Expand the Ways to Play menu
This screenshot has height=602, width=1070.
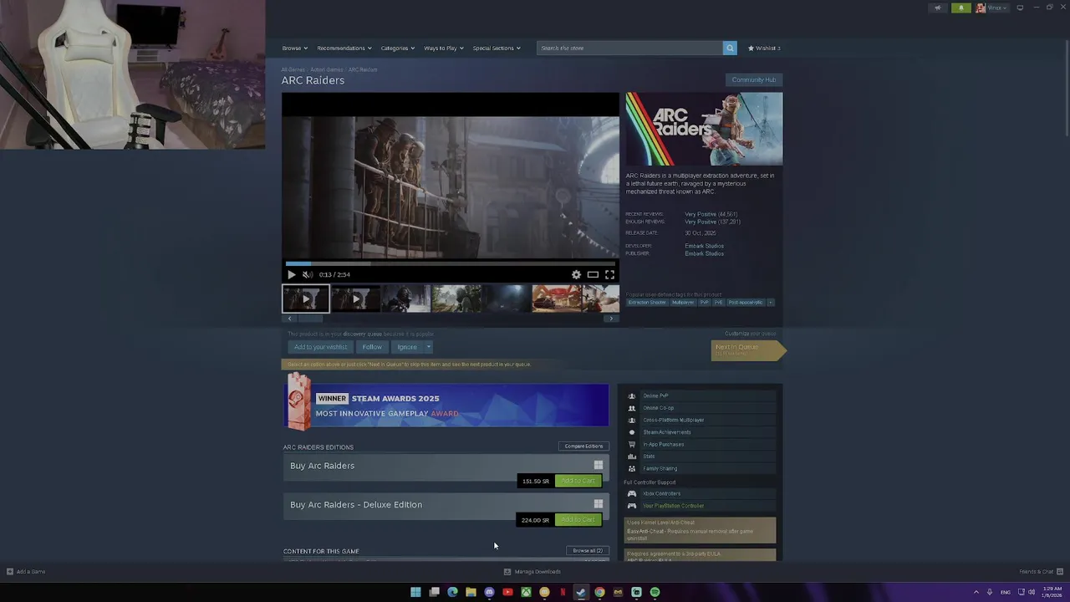point(443,48)
